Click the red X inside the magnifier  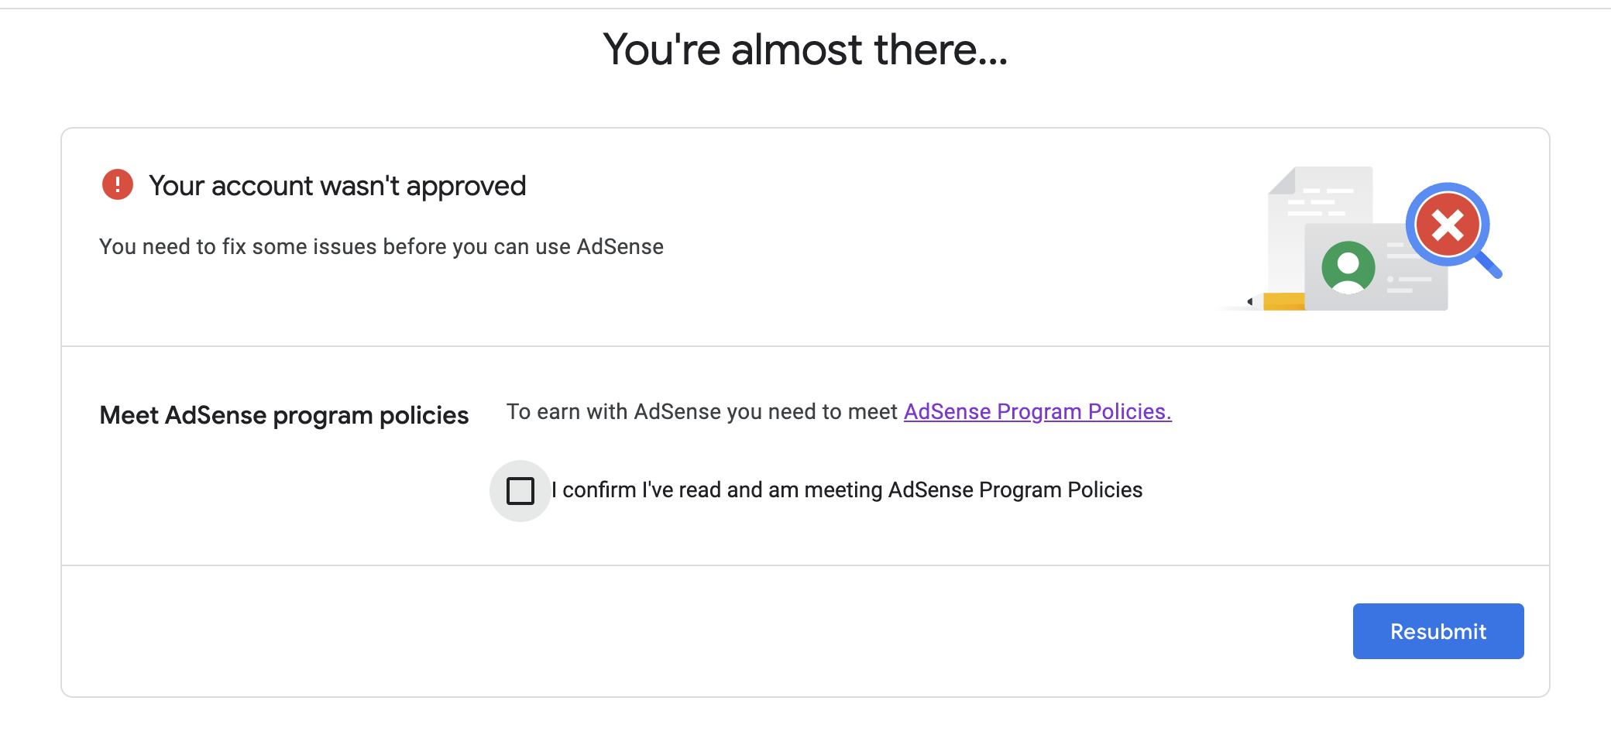[x=1447, y=225]
